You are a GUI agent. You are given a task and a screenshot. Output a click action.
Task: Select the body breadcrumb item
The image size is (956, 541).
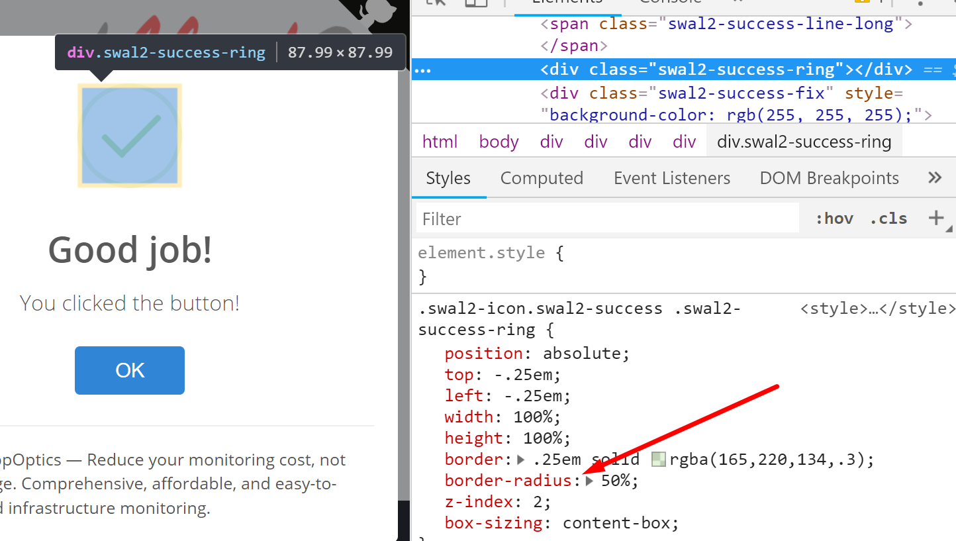499,140
